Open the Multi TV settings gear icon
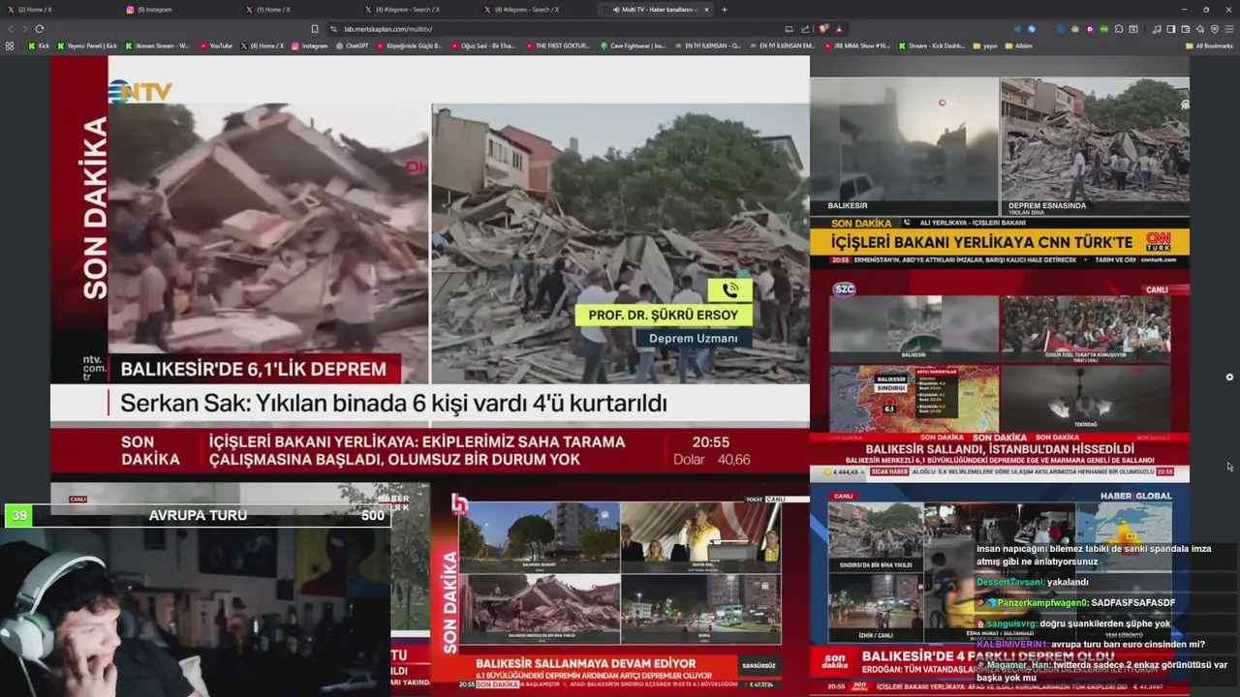1240x697 pixels. pyautogui.click(x=1229, y=377)
